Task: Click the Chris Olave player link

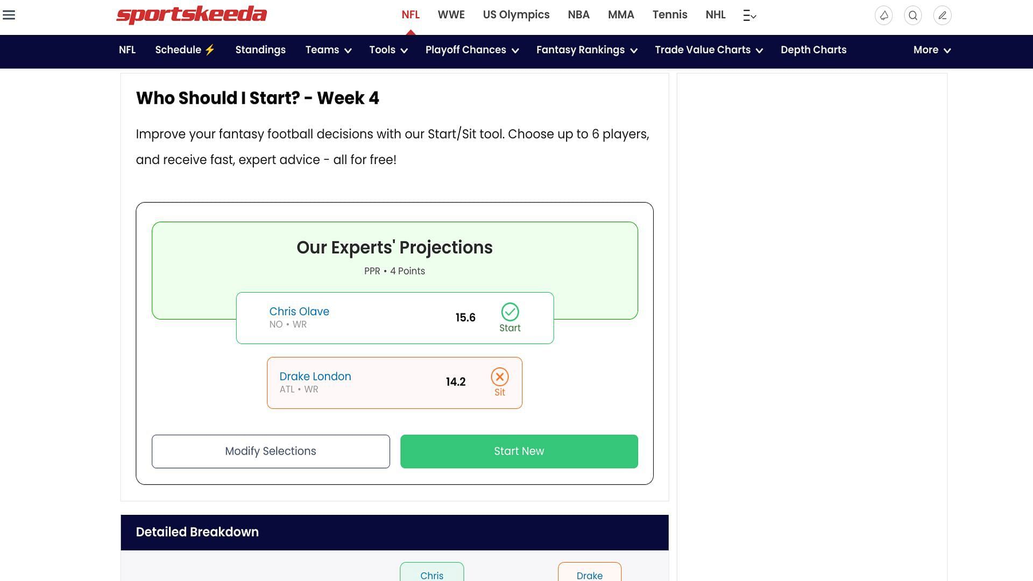Action: [x=299, y=311]
